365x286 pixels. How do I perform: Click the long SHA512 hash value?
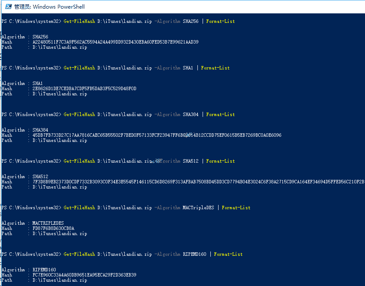(198, 182)
